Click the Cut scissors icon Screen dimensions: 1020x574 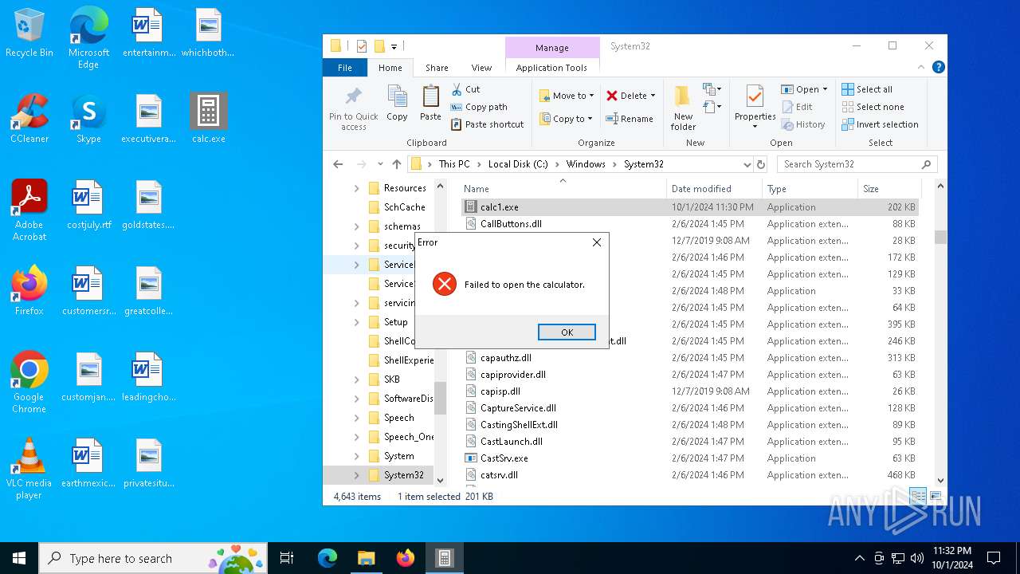click(x=457, y=89)
